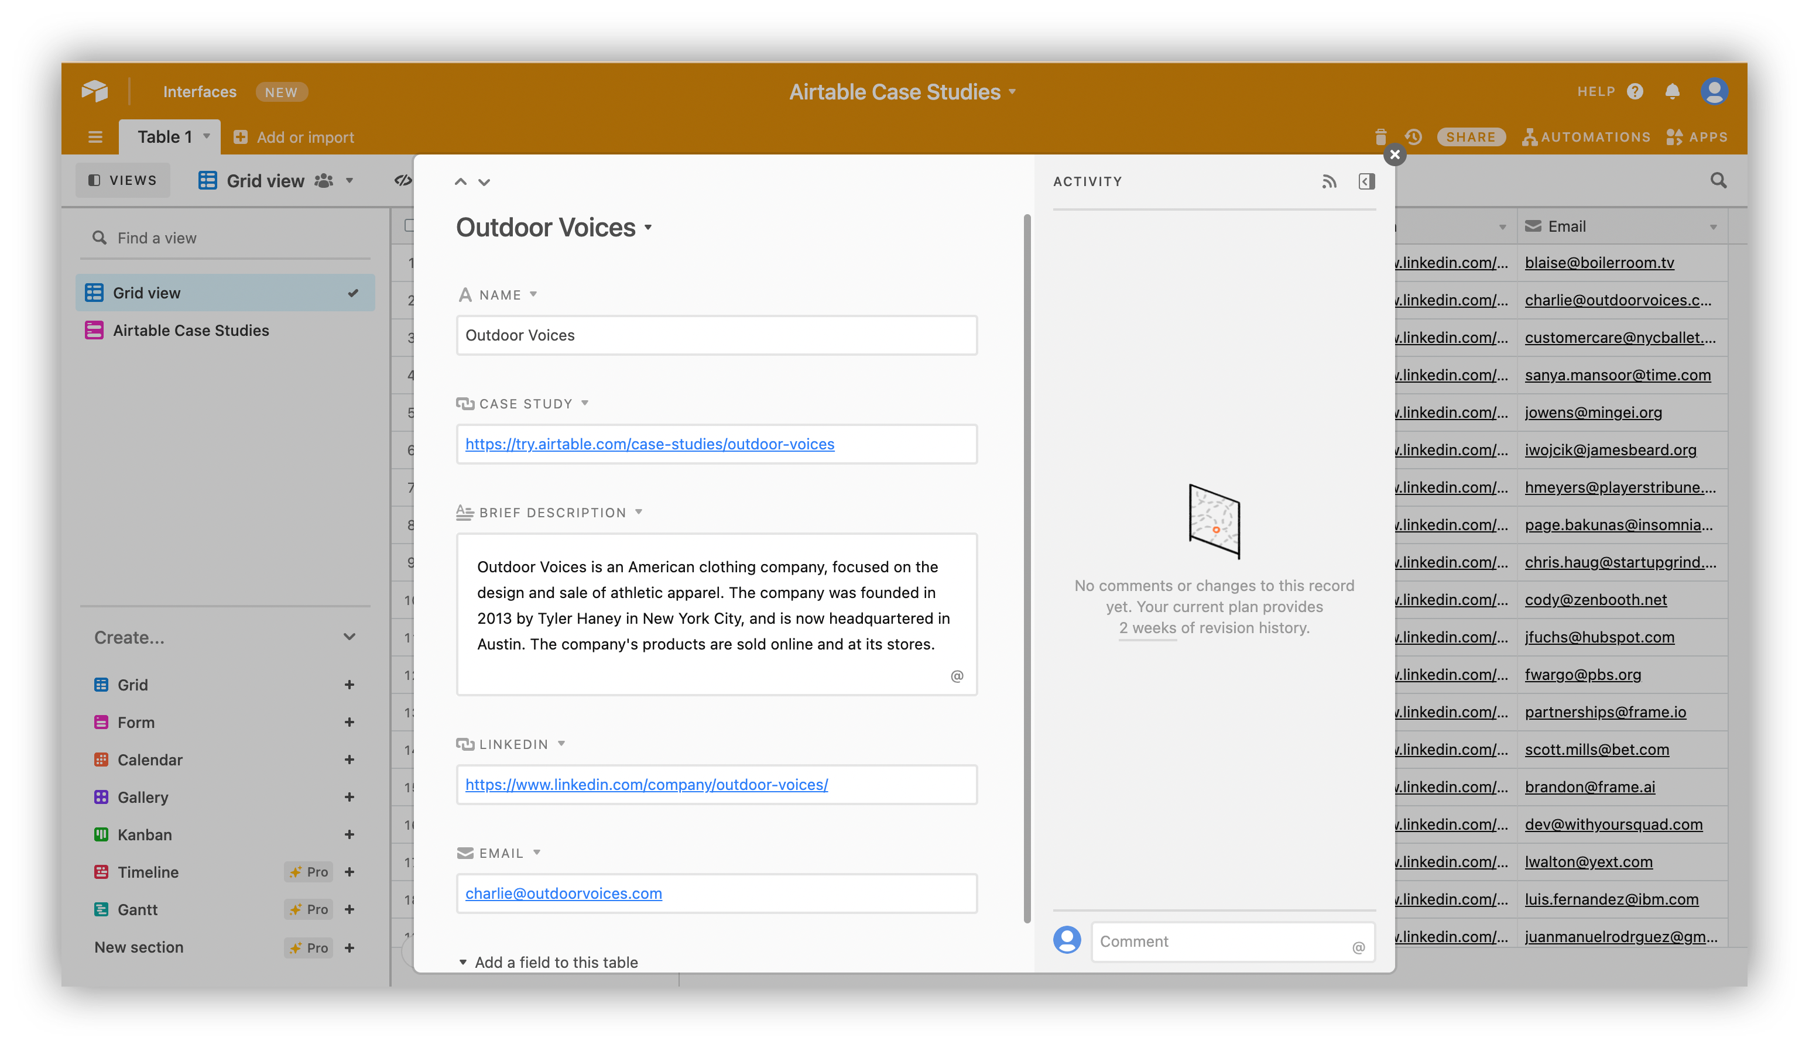
Task: Open the trash icon in toolbar
Action: [1380, 136]
